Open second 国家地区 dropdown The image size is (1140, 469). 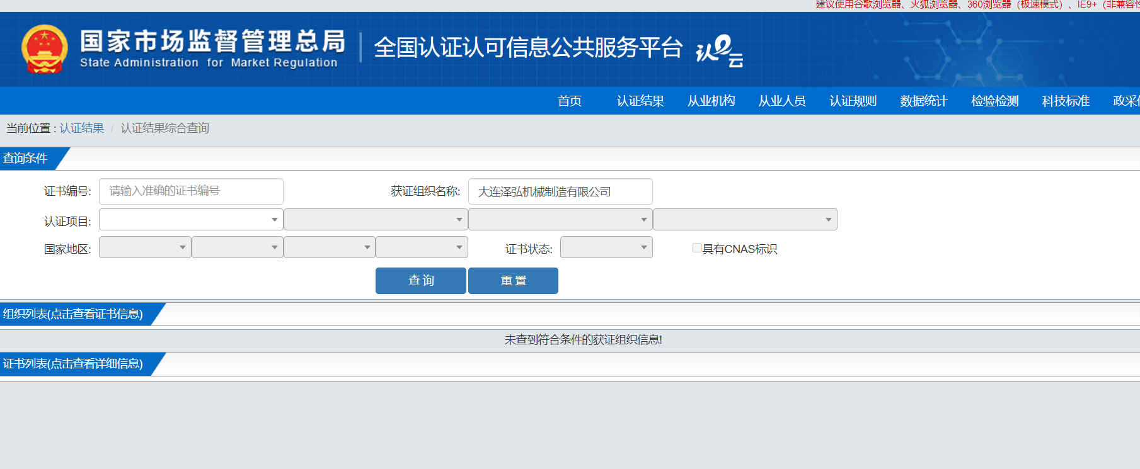pyautogui.click(x=238, y=247)
